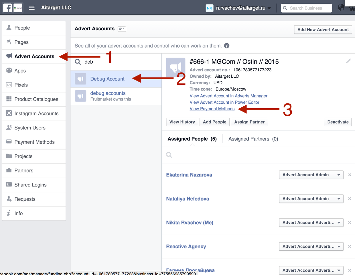Open Reactive Agency's role dropdown
The width and height of the screenshot is (355, 275).
point(311,247)
